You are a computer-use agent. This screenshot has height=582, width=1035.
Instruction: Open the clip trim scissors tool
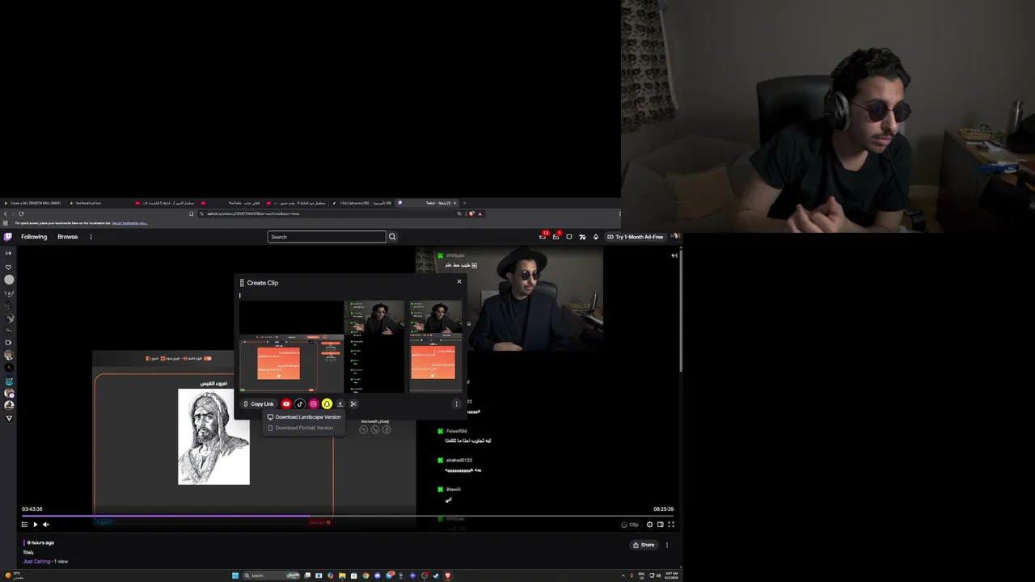click(x=353, y=404)
